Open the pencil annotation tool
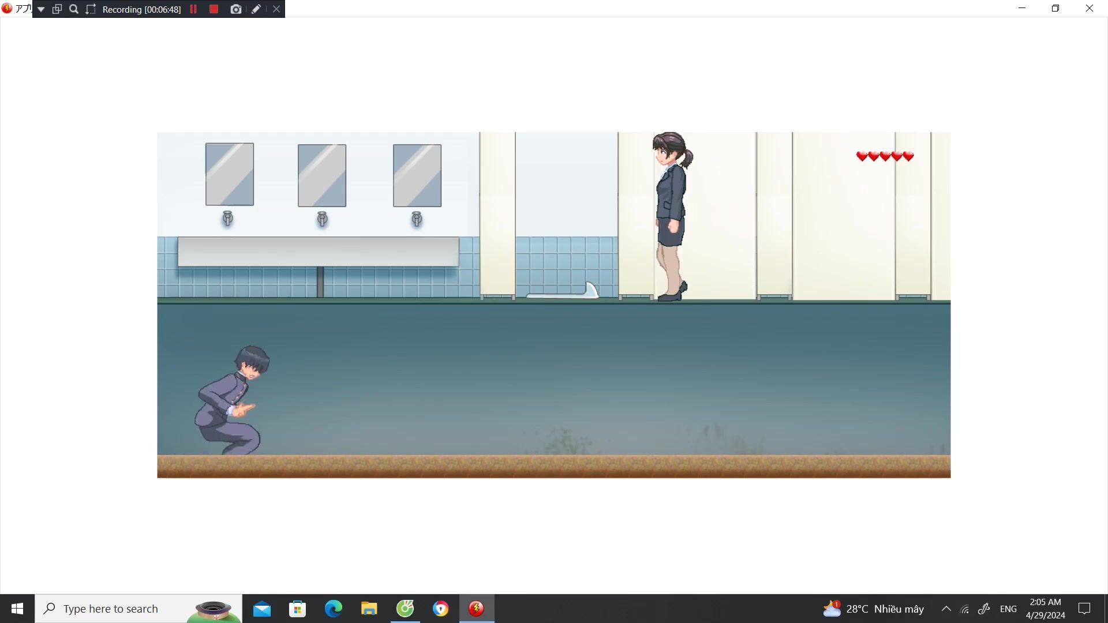This screenshot has width=1108, height=623. (x=256, y=9)
